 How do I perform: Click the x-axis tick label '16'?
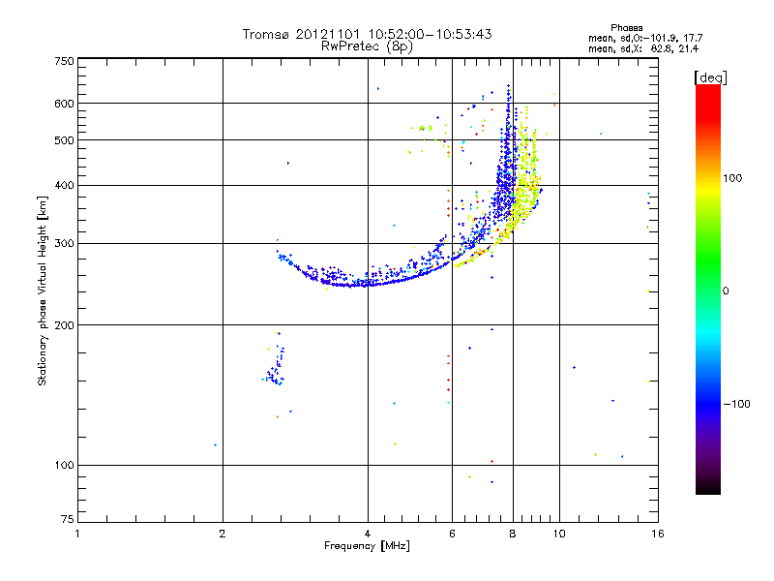(x=658, y=534)
